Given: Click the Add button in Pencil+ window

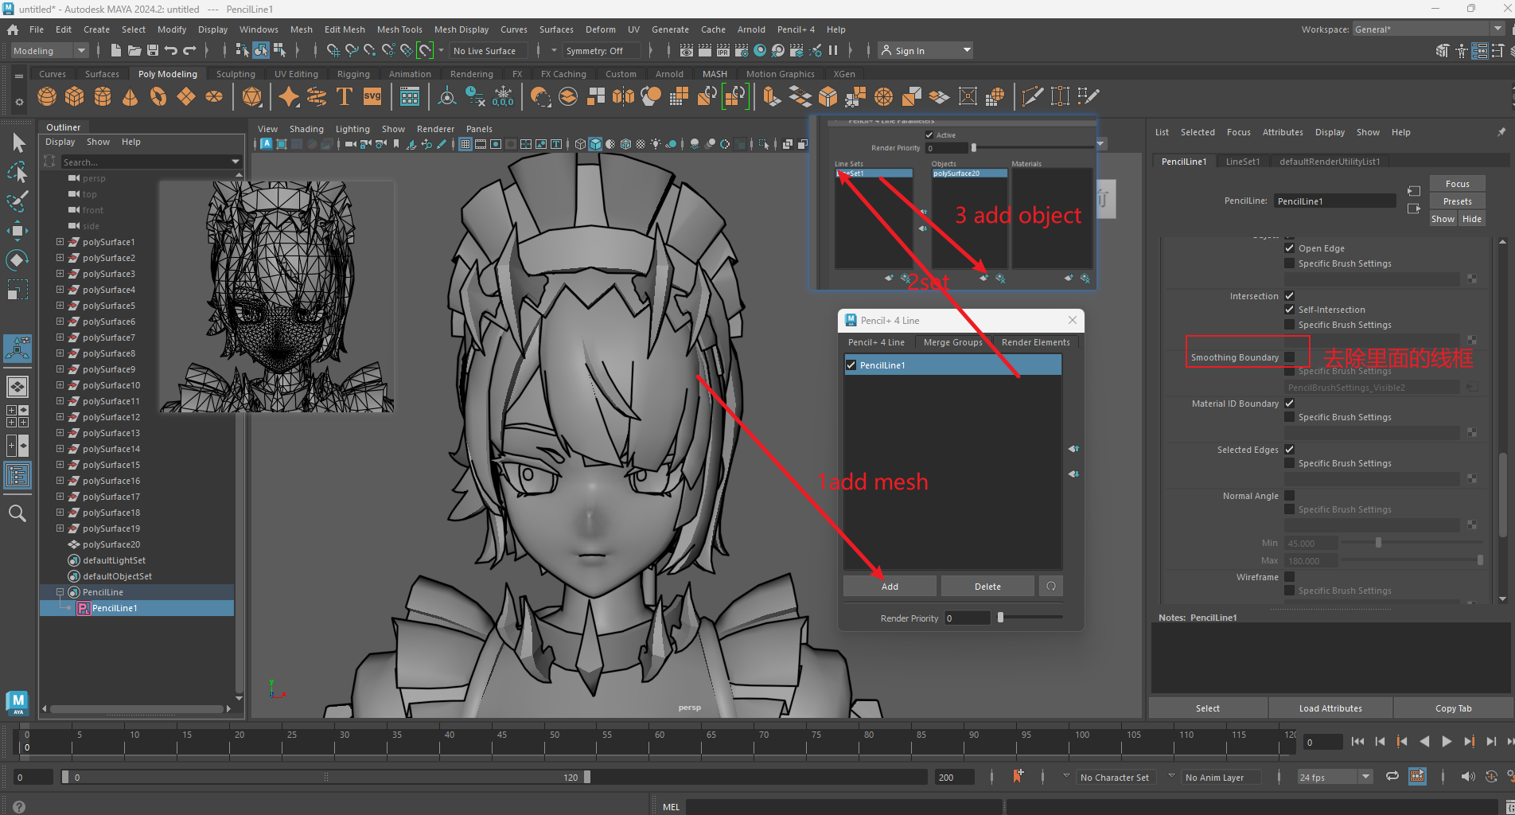Looking at the screenshot, I should tap(890, 587).
